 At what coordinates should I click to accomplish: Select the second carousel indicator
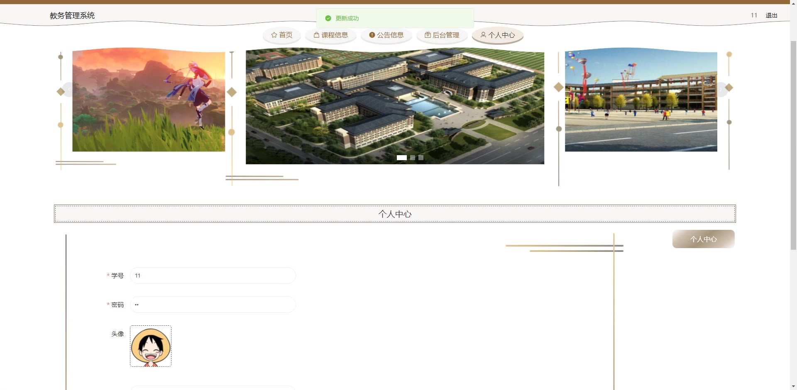(413, 158)
